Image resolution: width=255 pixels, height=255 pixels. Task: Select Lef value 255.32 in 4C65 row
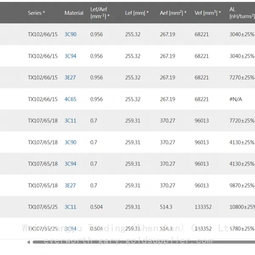point(133,99)
